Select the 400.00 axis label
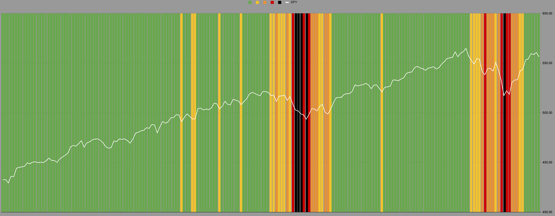Image resolution: width=555 pixels, height=216 pixels. 547,212
